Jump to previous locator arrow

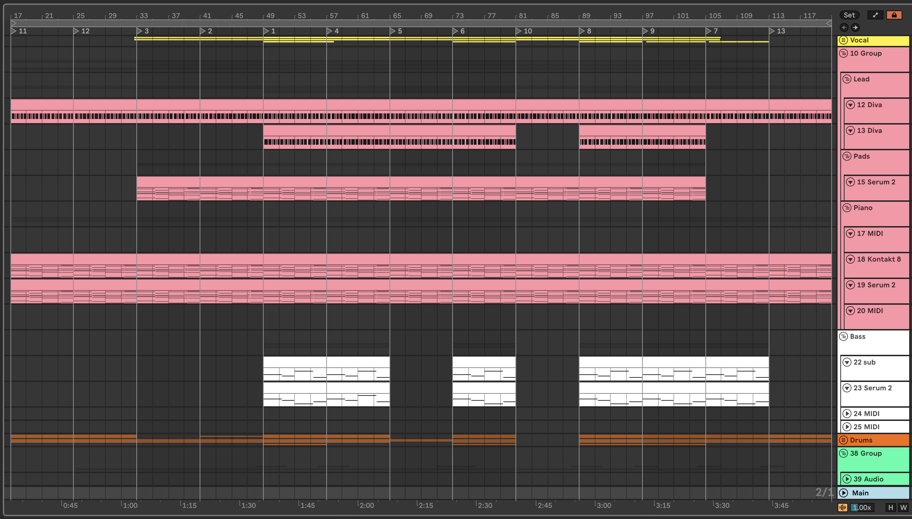click(844, 27)
